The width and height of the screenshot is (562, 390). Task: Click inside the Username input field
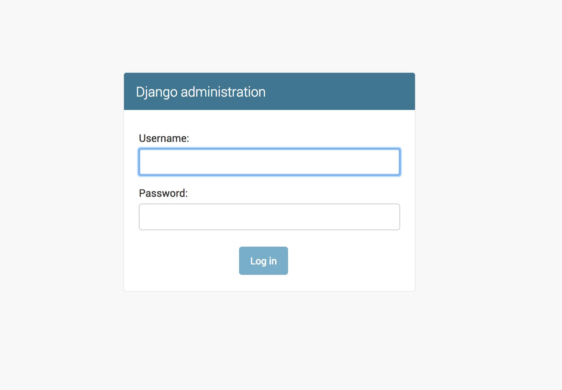point(269,162)
